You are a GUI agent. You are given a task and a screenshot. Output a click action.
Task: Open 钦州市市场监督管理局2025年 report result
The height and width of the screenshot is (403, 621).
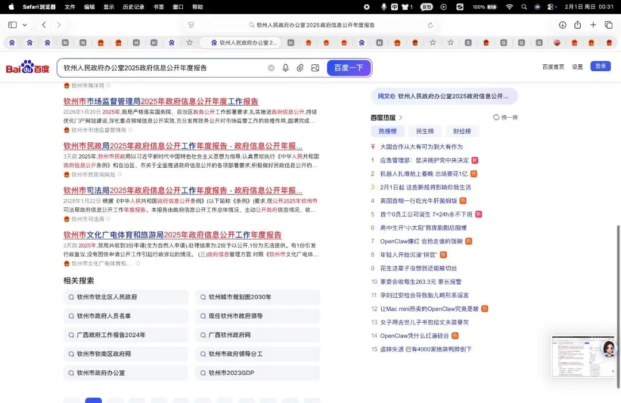(161, 102)
